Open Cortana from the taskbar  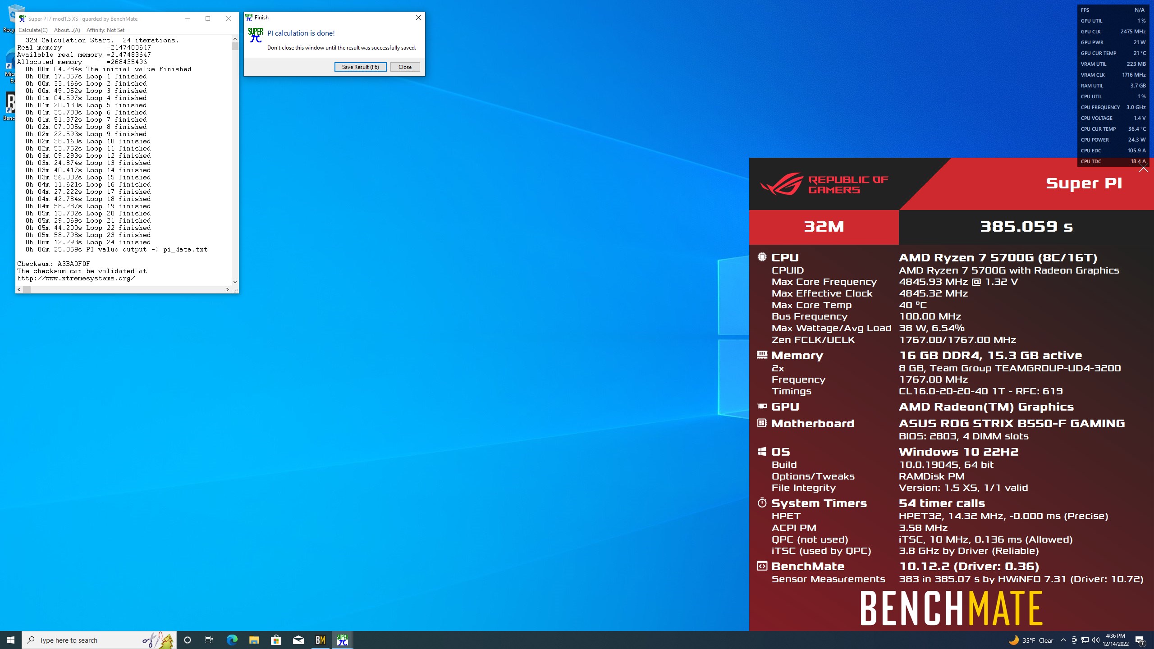tap(188, 640)
